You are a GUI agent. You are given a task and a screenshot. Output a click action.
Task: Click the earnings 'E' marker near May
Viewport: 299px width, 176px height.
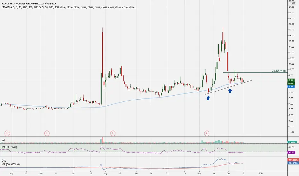pos(7,133)
